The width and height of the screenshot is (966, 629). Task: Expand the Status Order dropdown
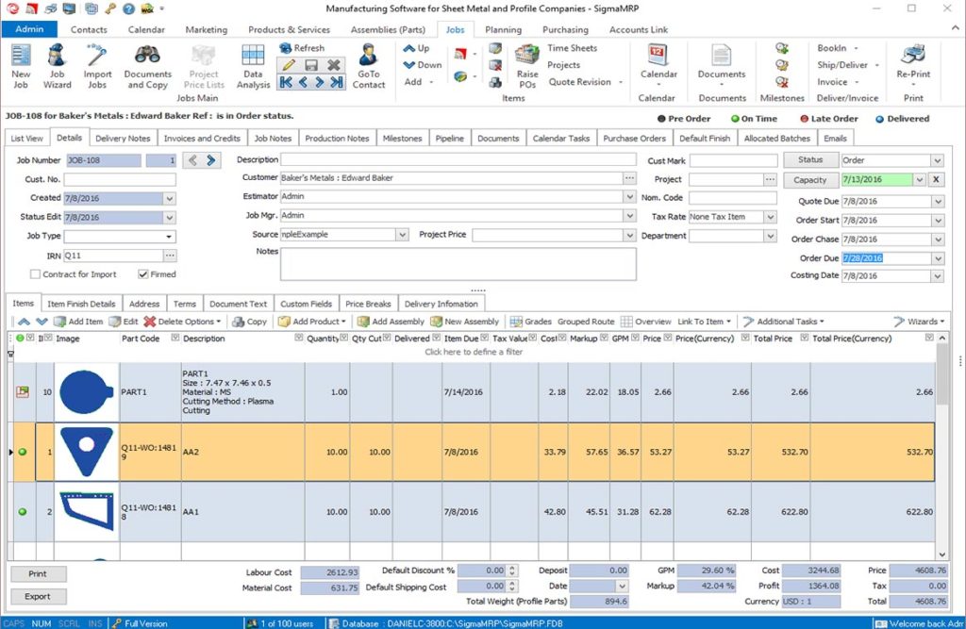pos(937,160)
